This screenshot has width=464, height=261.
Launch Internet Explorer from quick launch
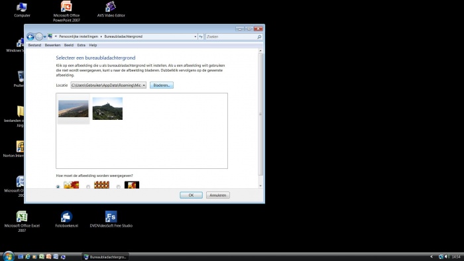tap(28, 257)
